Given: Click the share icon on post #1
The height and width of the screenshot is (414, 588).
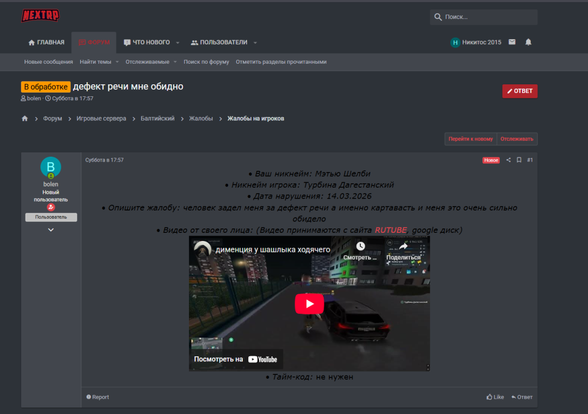Looking at the screenshot, I should [509, 160].
